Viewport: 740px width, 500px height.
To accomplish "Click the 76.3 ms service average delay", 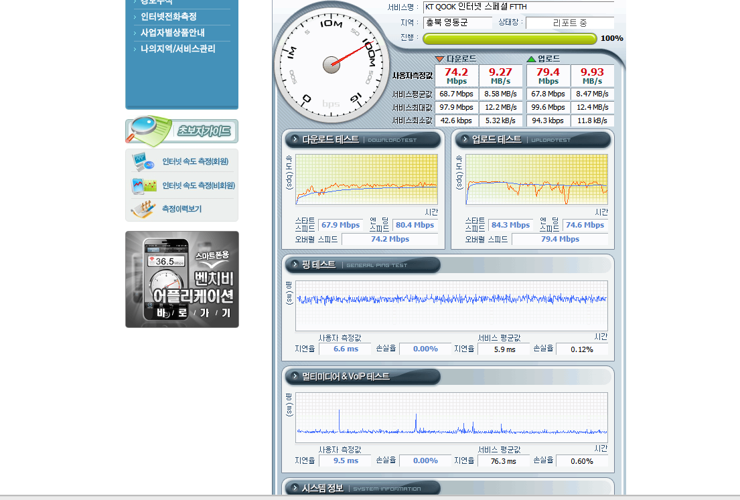I will point(504,461).
